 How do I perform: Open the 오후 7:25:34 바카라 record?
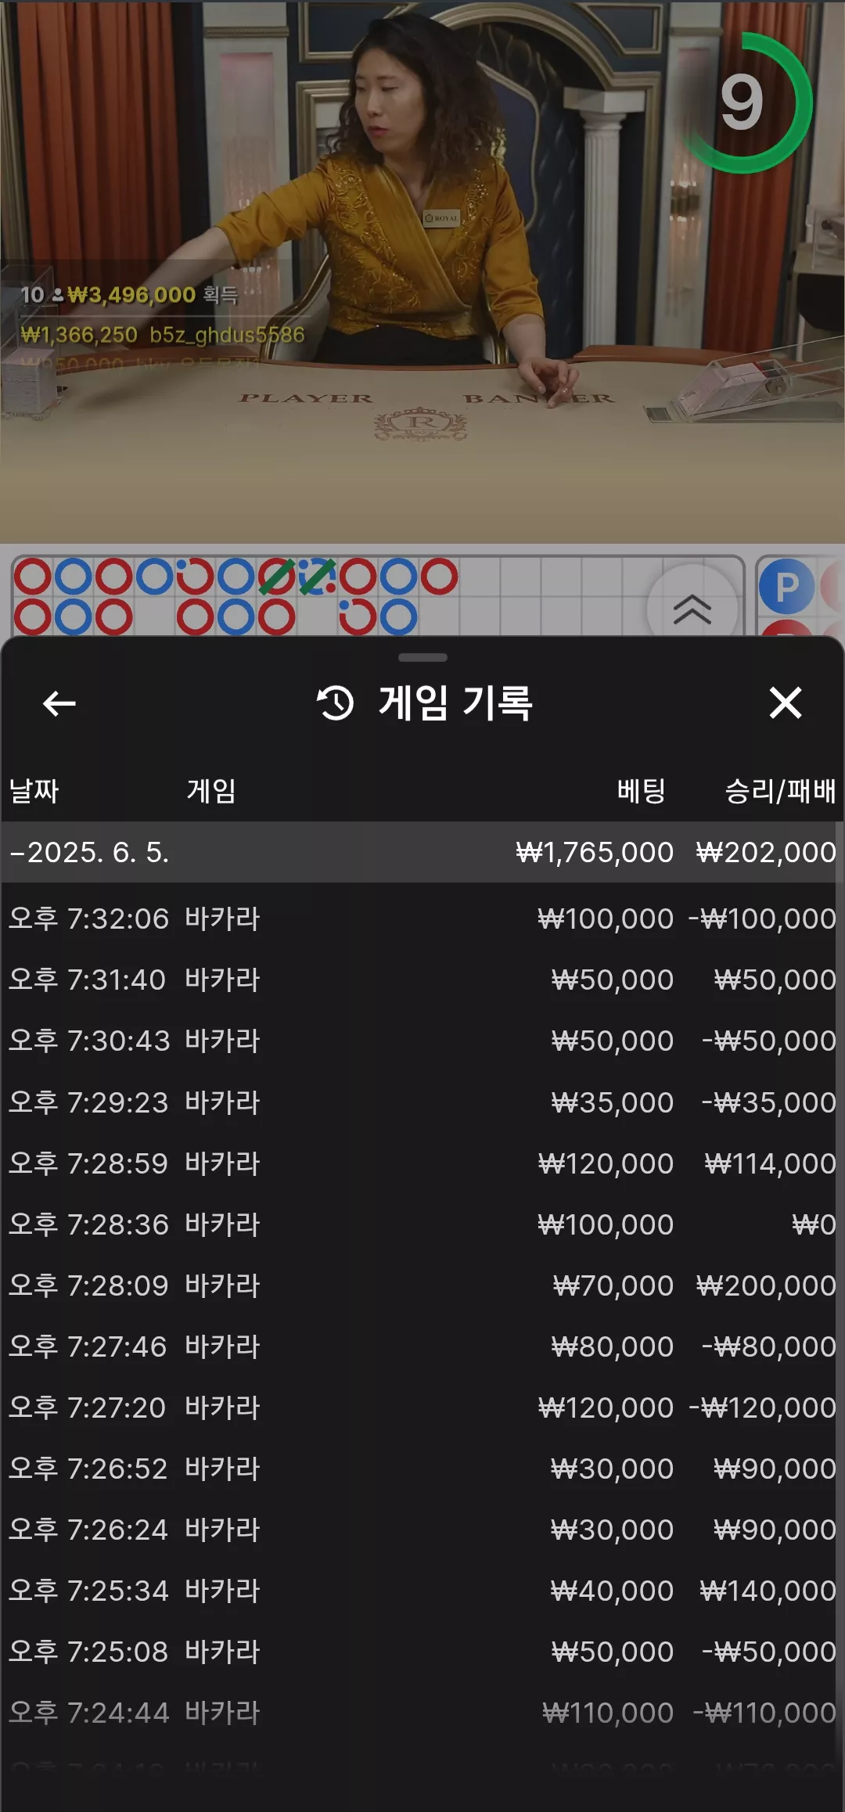[422, 1591]
